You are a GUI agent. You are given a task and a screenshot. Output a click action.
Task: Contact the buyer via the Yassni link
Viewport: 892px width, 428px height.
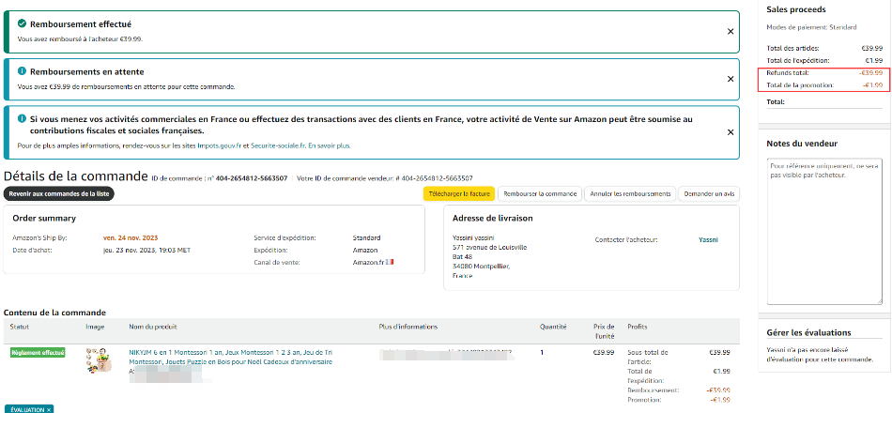point(708,239)
